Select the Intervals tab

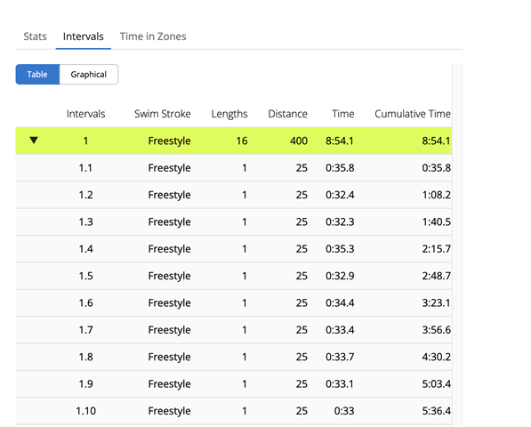coord(84,36)
